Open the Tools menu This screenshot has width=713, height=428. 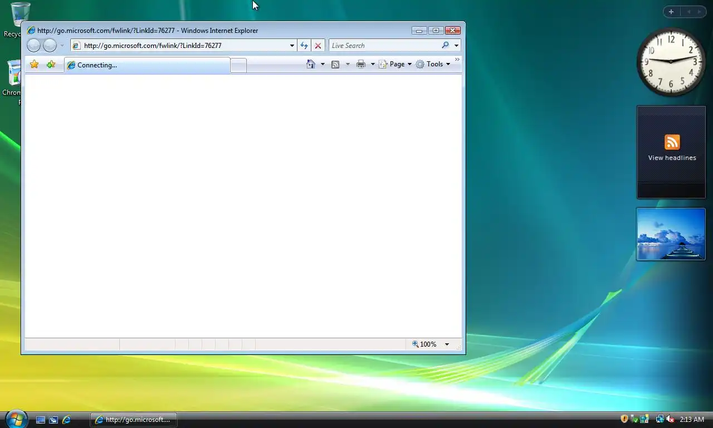point(433,64)
